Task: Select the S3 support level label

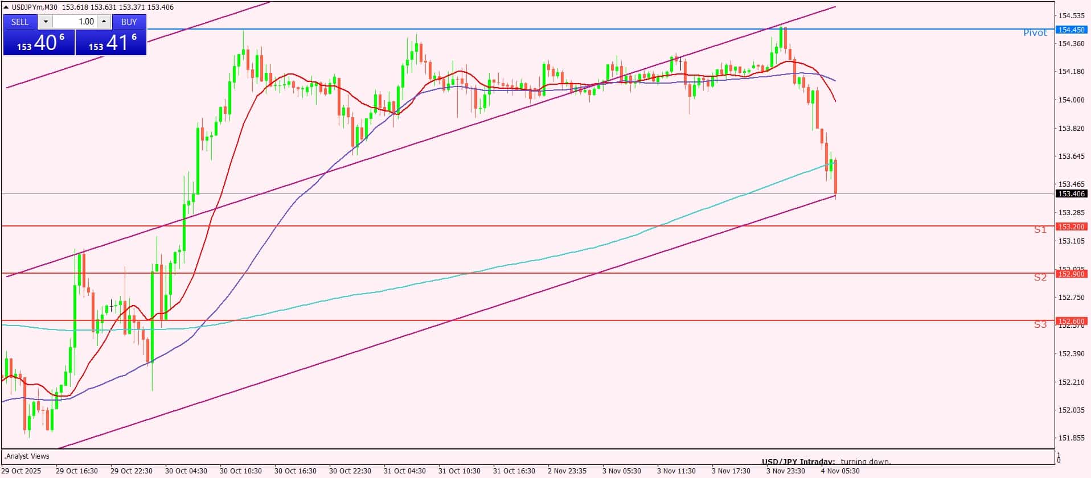Action: tap(1040, 324)
